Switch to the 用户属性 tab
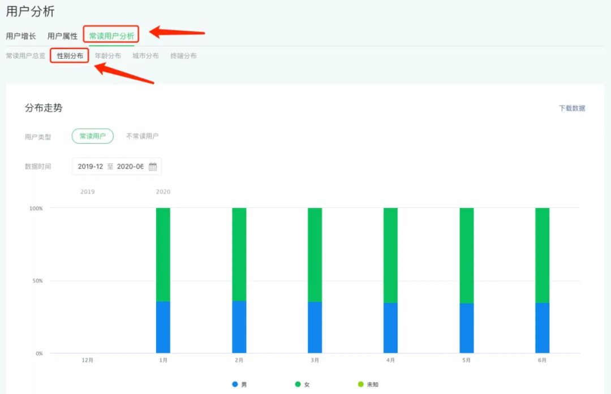 click(x=62, y=36)
